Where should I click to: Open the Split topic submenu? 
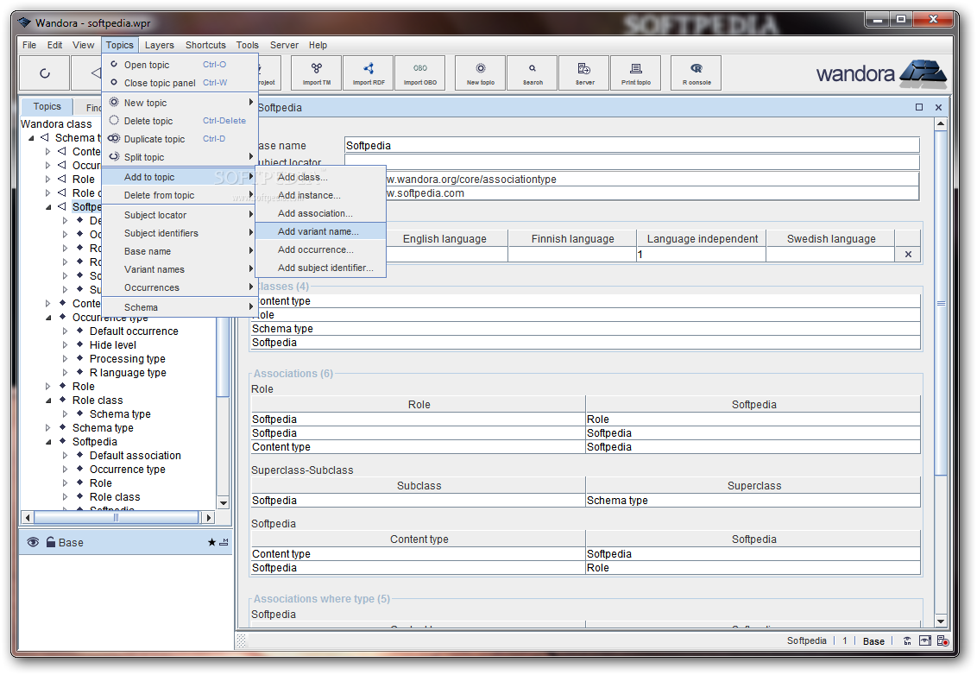(x=180, y=157)
